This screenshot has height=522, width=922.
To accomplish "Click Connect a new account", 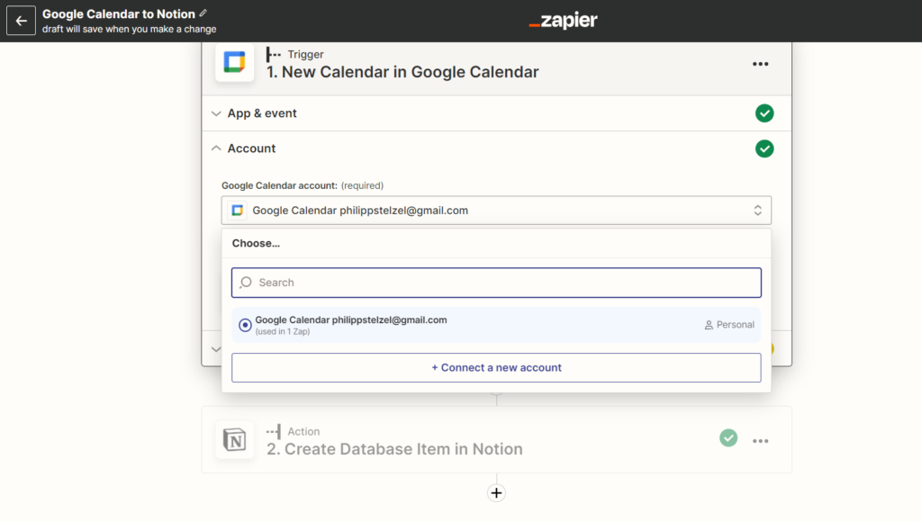I will [496, 368].
